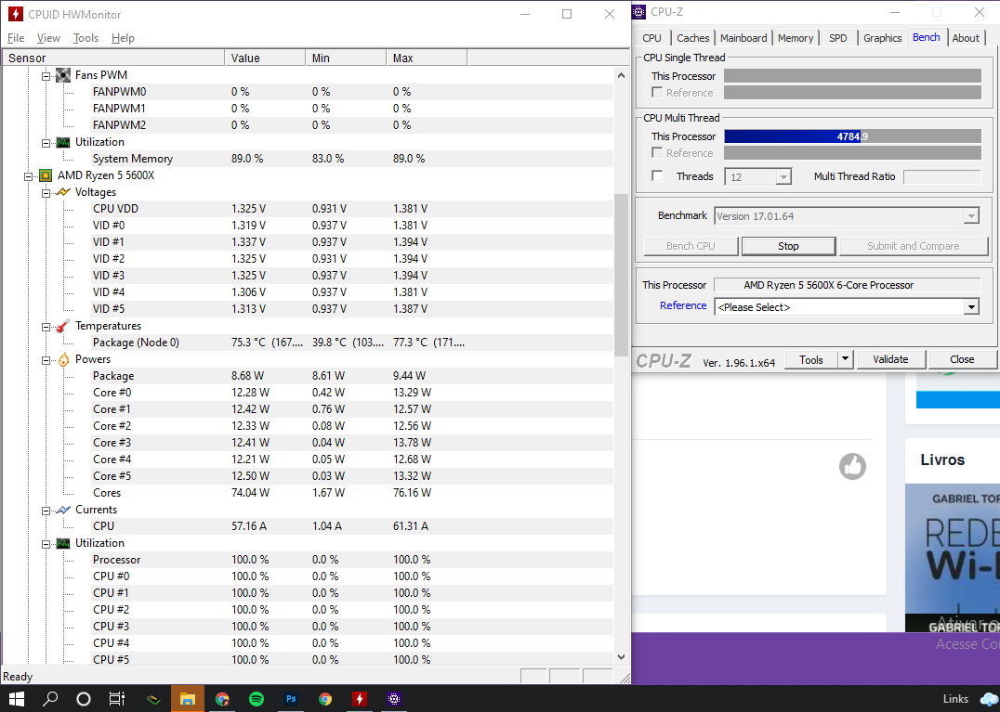Image resolution: width=1000 pixels, height=712 pixels.
Task: Click the AMD Ryzen 5 5600X chip icon
Action: [46, 175]
